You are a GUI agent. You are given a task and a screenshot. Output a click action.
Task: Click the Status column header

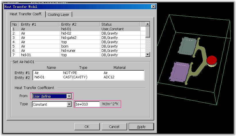pos(120,24)
